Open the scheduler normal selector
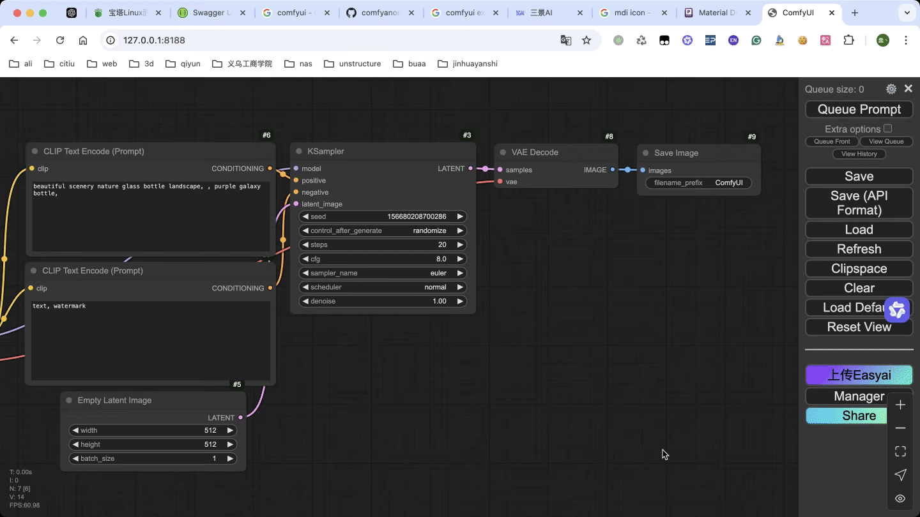The width and height of the screenshot is (920, 517). click(x=383, y=287)
